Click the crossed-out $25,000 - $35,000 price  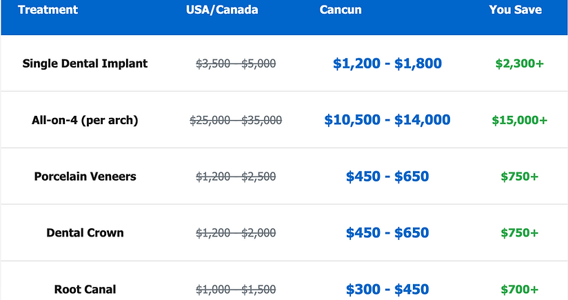tap(236, 120)
